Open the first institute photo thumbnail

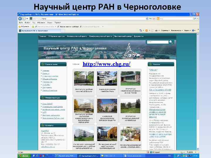pyautogui.click(x=84, y=78)
